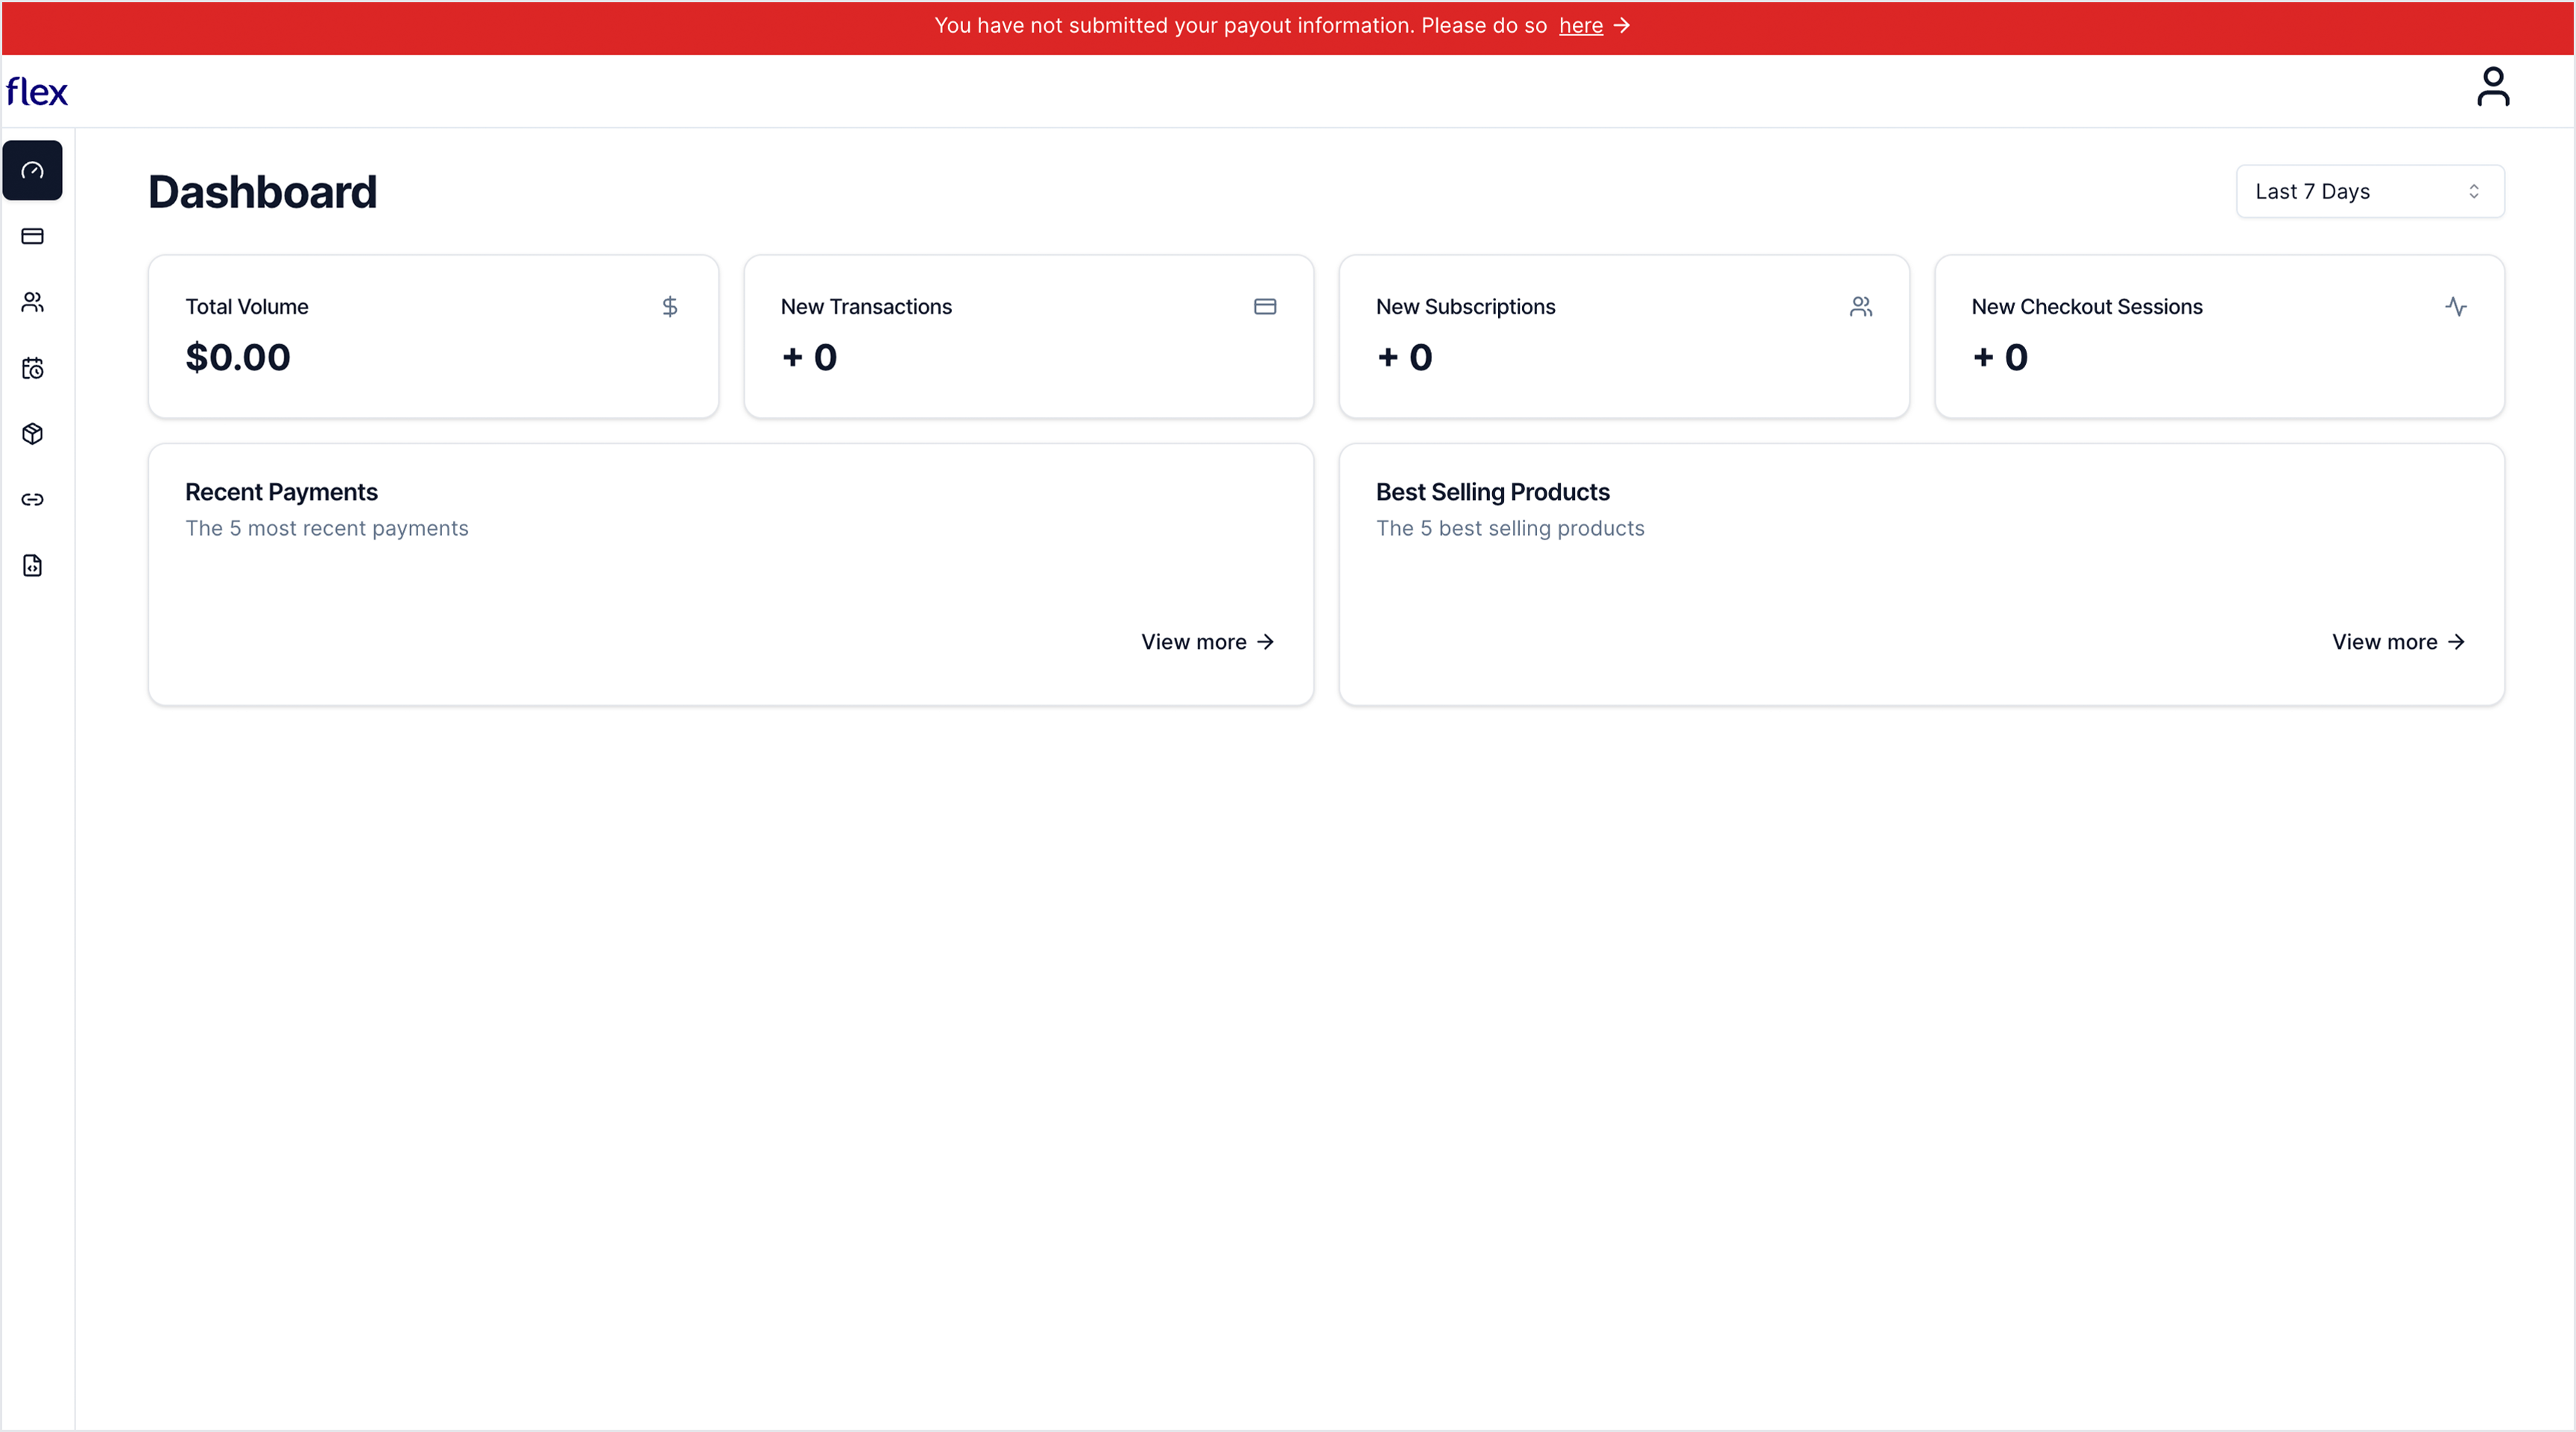Viewport: 2576px width, 1432px height.
Task: Open the user profile icon
Action: pos(2492,87)
